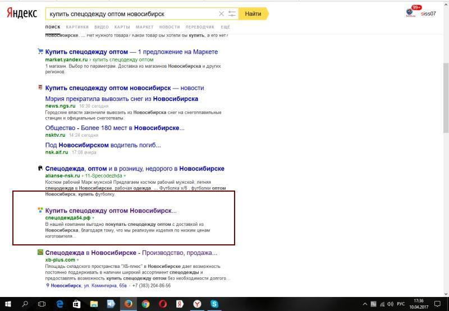Switch to the Картинки search tab

(x=77, y=27)
